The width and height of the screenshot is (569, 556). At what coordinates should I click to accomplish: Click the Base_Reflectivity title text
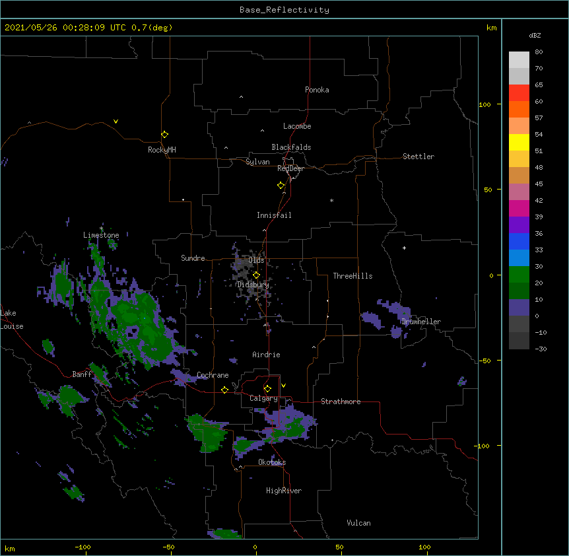284,10
